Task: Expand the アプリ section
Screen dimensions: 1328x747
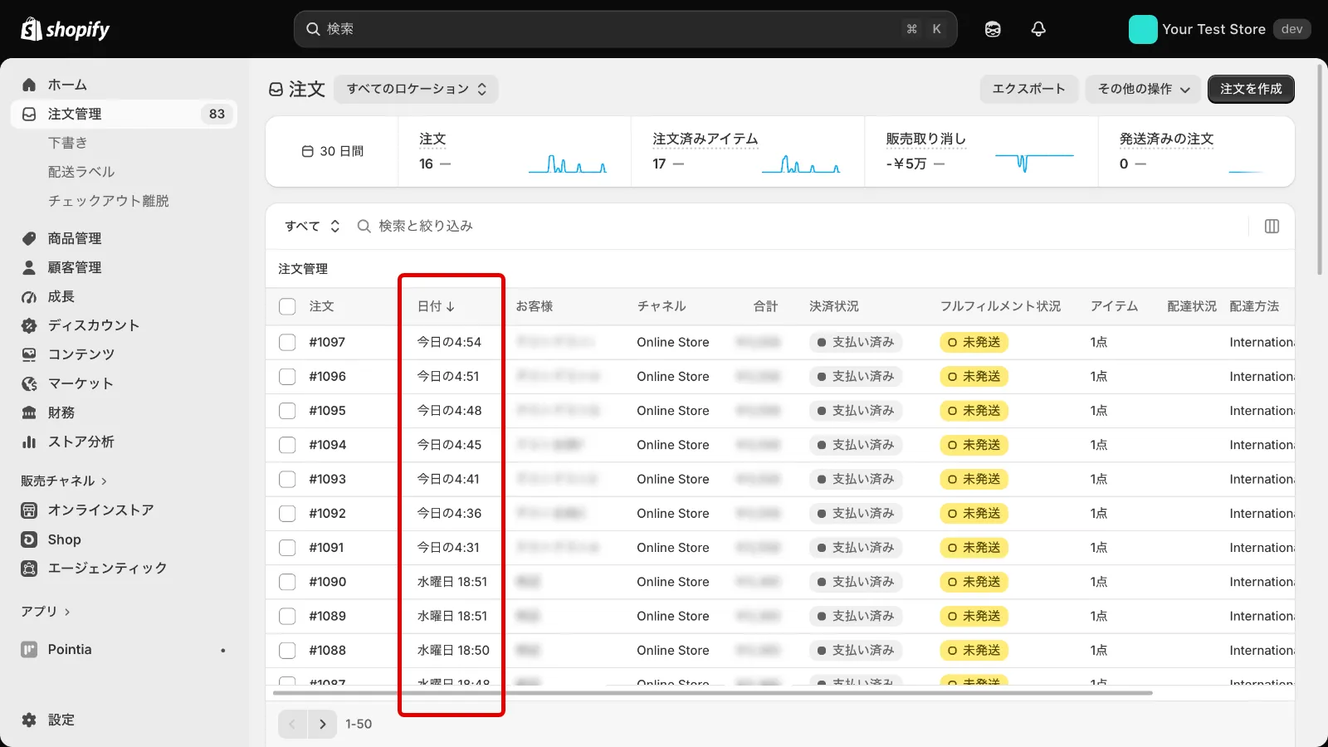Action: tap(46, 611)
